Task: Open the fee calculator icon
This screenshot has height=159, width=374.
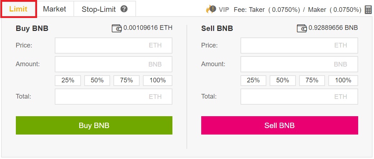Action: click(368, 10)
